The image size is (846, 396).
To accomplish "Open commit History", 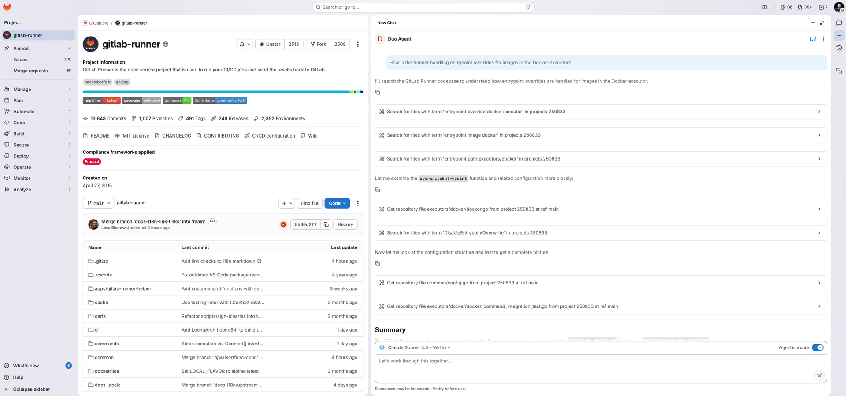I will (x=345, y=224).
